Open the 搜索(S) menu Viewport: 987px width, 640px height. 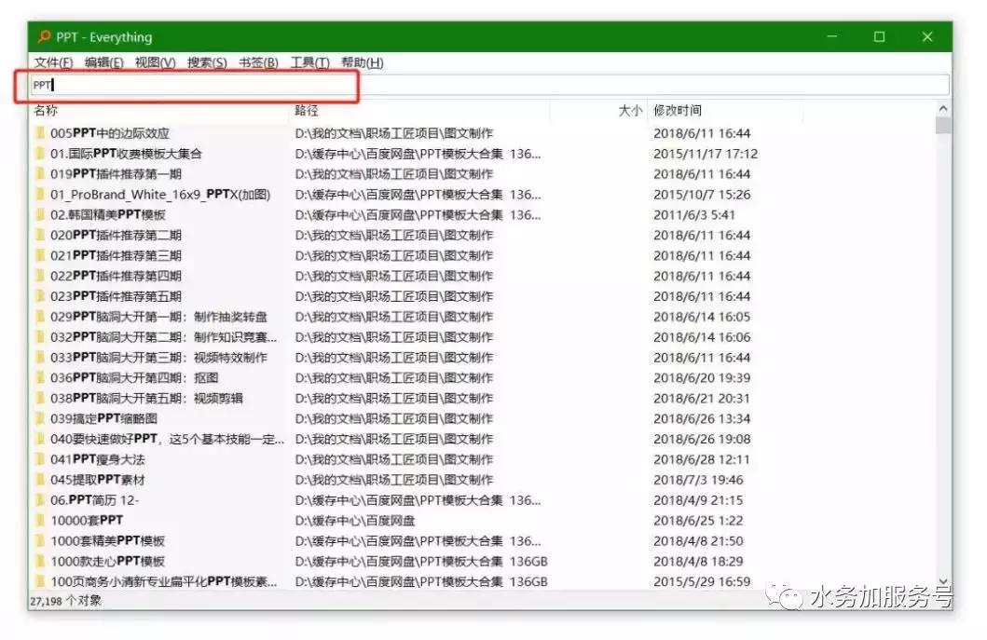click(x=207, y=62)
